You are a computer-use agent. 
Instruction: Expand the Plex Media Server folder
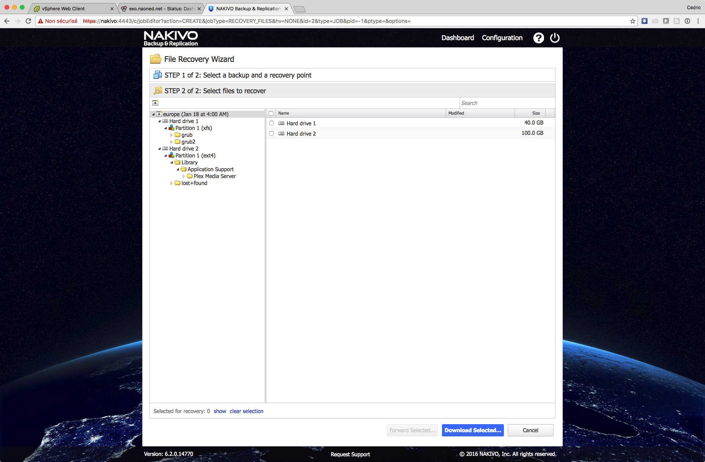point(184,176)
